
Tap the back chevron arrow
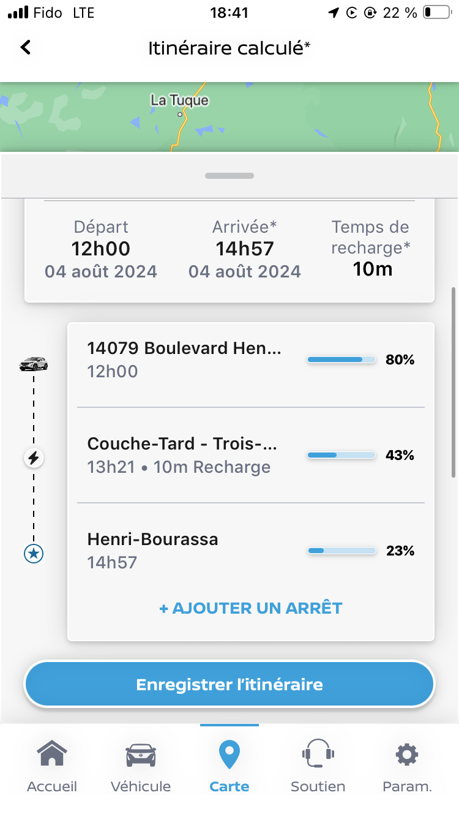[25, 47]
